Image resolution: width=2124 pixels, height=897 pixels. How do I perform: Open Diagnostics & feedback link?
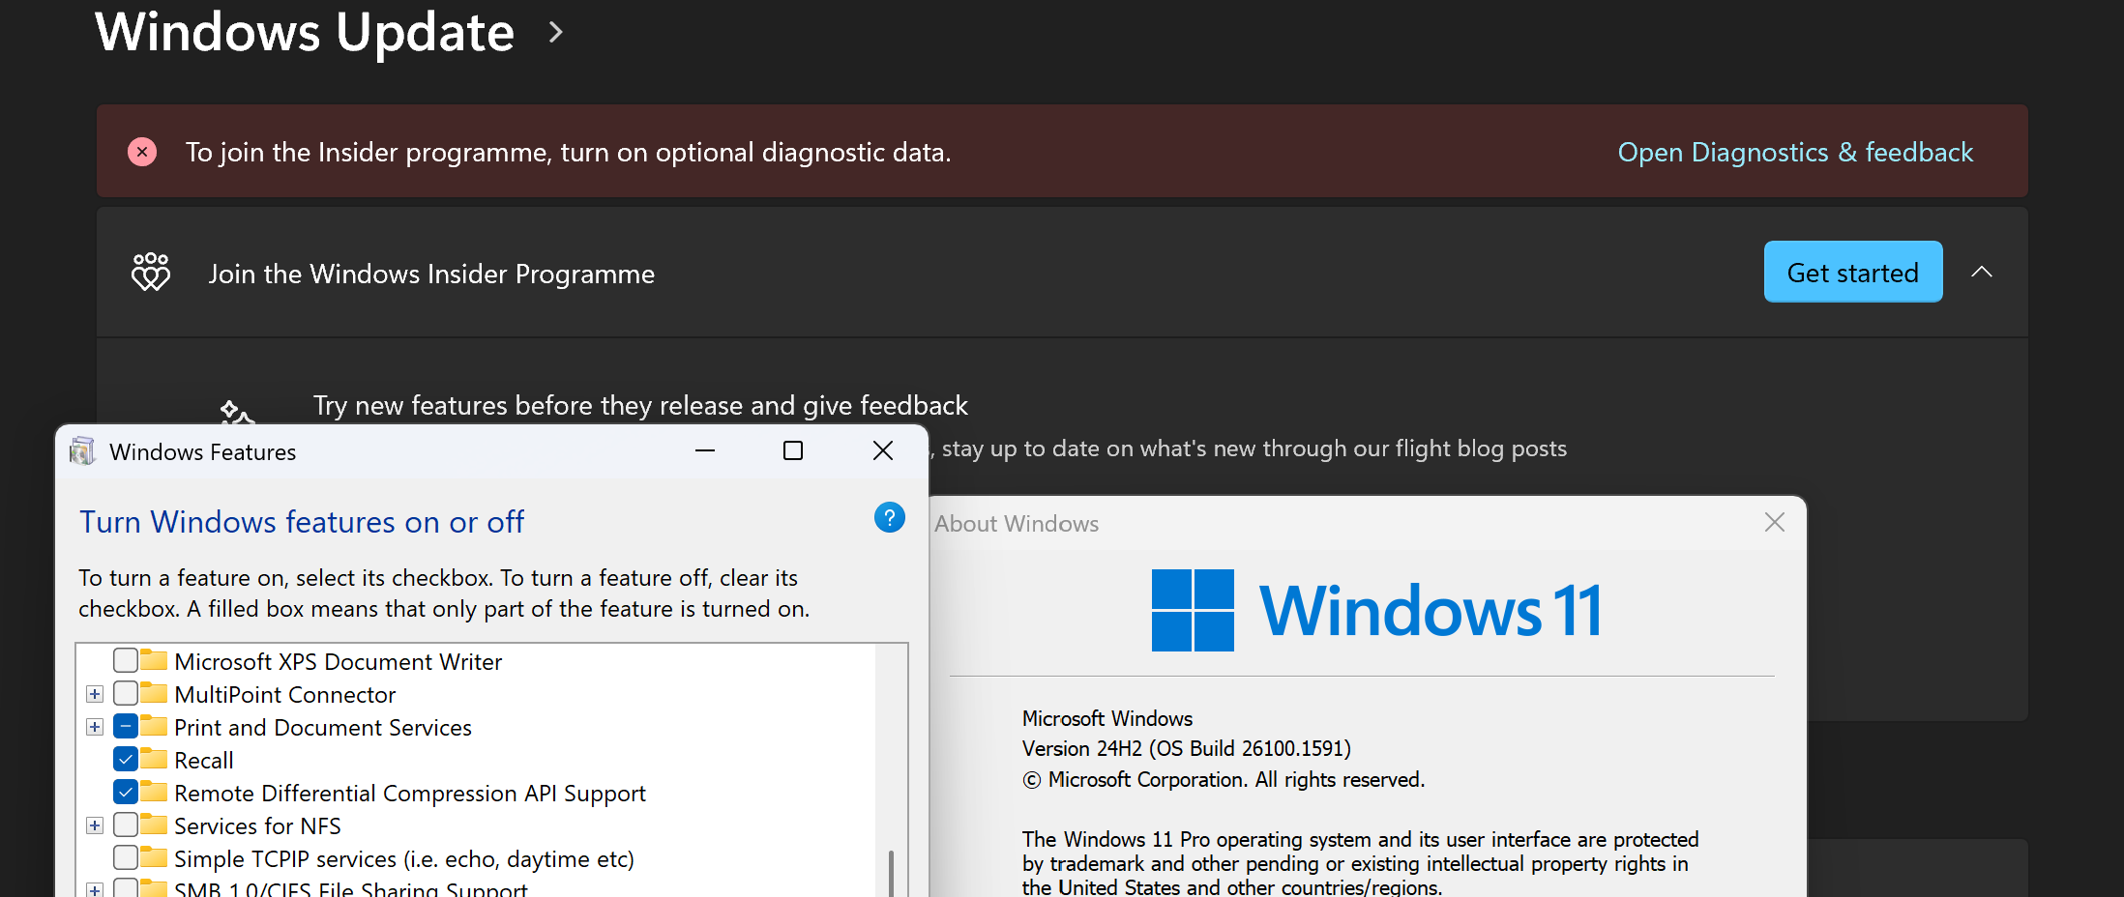[x=1794, y=152]
